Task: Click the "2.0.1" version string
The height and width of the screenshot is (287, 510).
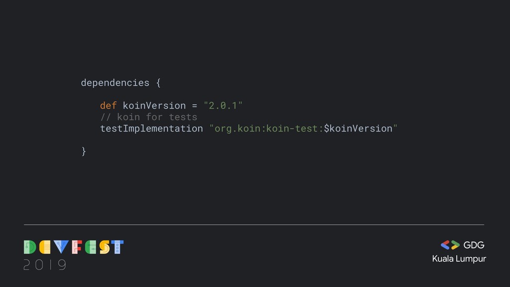Action: 223,106
